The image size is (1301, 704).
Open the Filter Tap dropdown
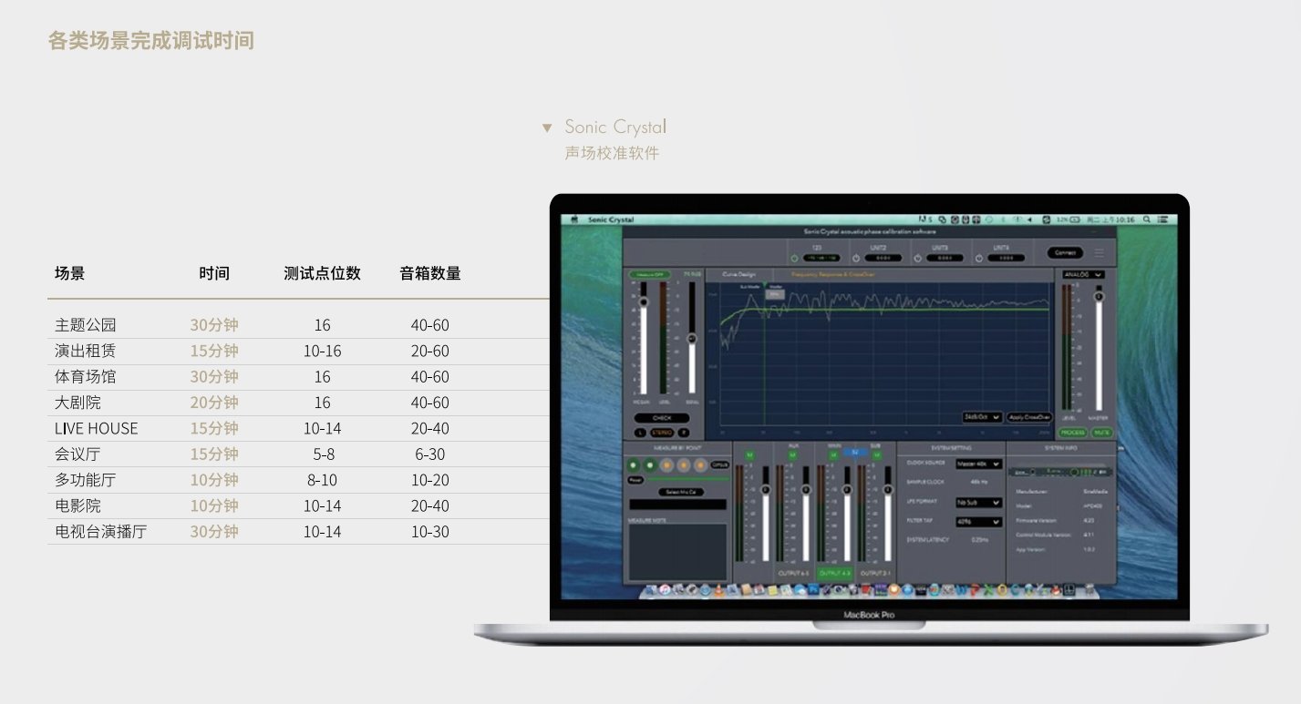[978, 522]
